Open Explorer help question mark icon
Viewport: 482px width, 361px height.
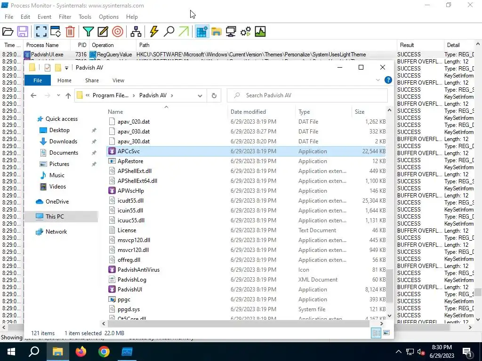388,80
